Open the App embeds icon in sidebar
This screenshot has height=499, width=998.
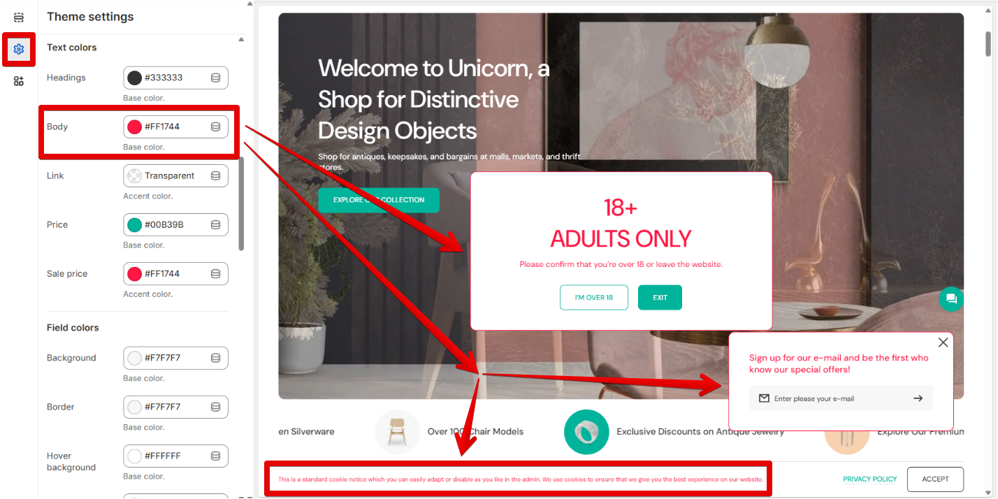(x=19, y=81)
